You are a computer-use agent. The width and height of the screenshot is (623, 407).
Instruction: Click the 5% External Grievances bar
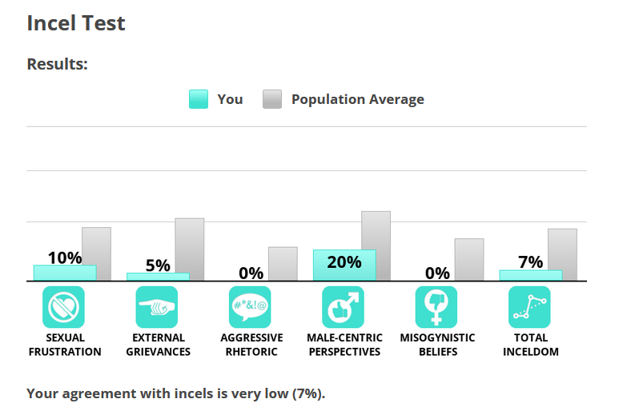point(158,277)
